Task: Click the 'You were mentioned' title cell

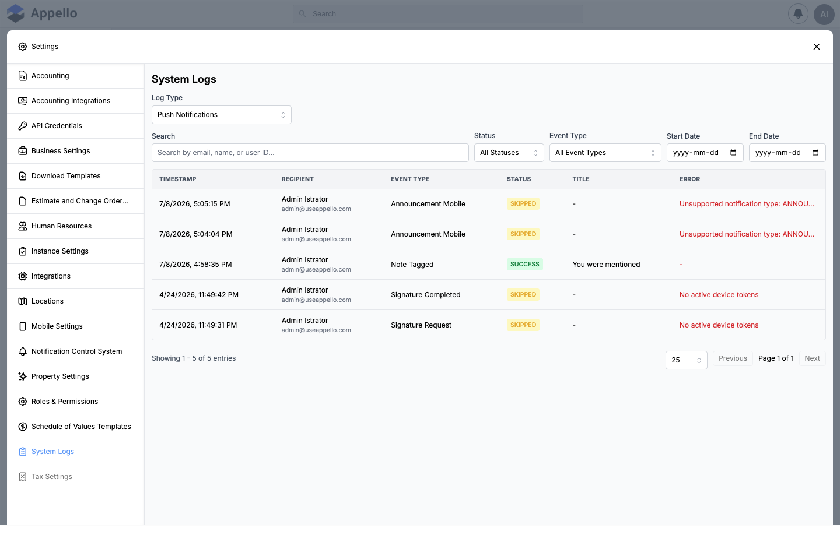Action: coord(606,265)
